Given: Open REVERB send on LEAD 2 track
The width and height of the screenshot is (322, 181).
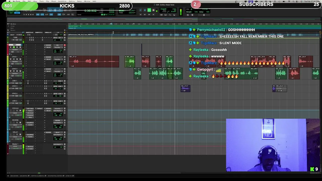Looking at the screenshot, I should 48,69.
